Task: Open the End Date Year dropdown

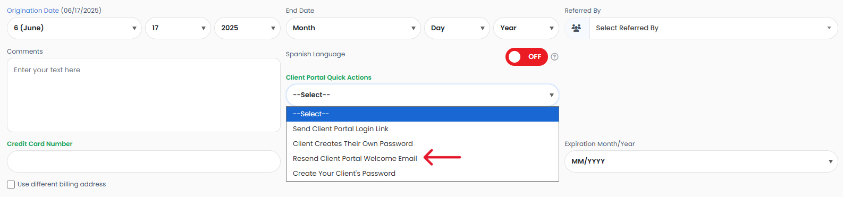Action: 526,28
